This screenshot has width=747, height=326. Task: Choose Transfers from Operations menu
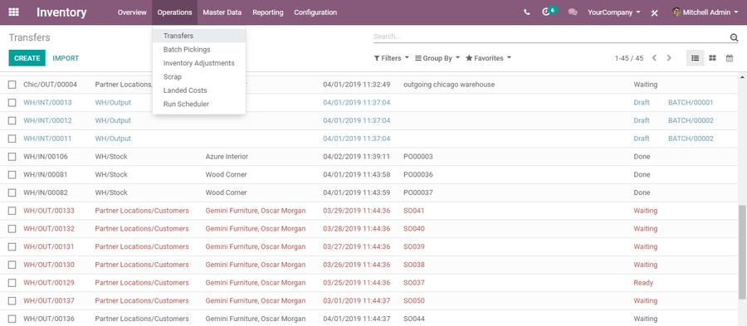[199, 36]
